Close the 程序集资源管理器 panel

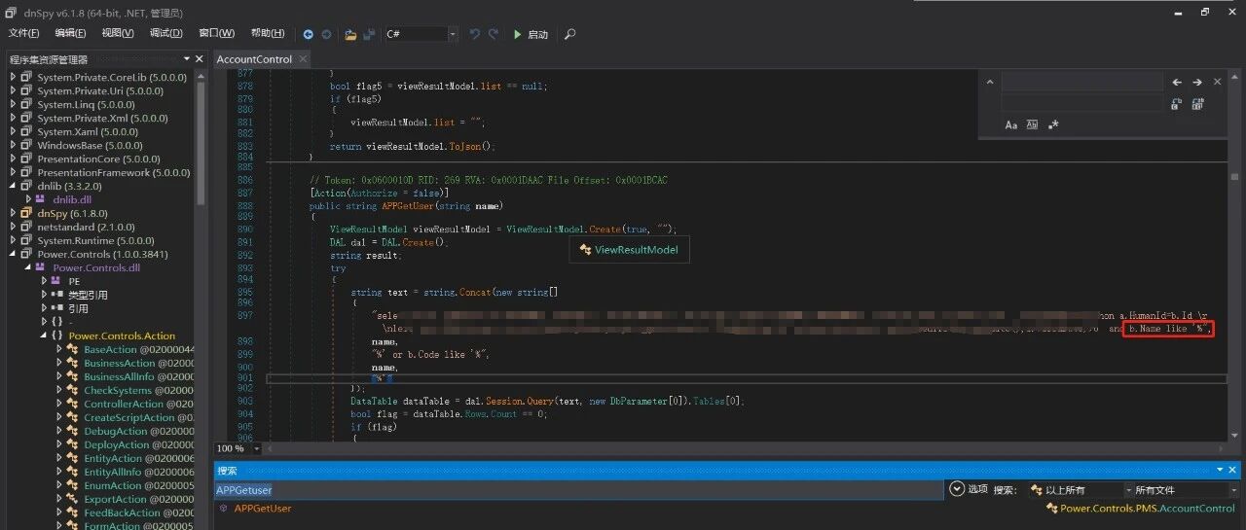[200, 59]
